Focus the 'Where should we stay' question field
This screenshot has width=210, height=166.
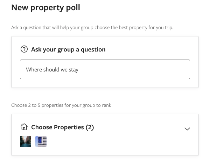click(x=105, y=69)
